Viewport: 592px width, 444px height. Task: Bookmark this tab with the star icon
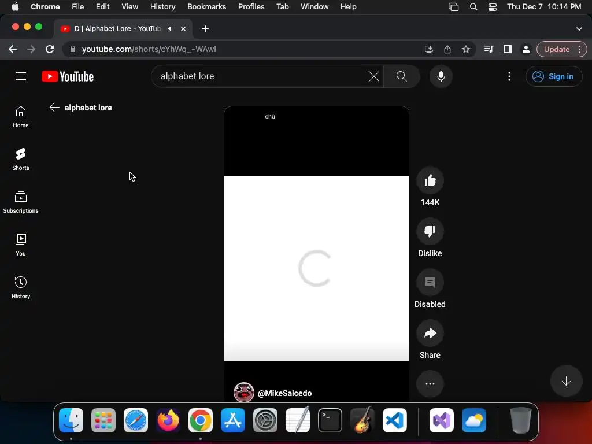click(x=466, y=50)
